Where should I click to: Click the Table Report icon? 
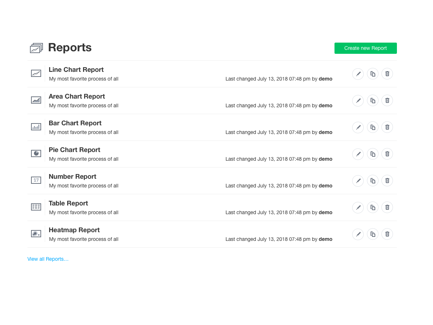click(36, 207)
